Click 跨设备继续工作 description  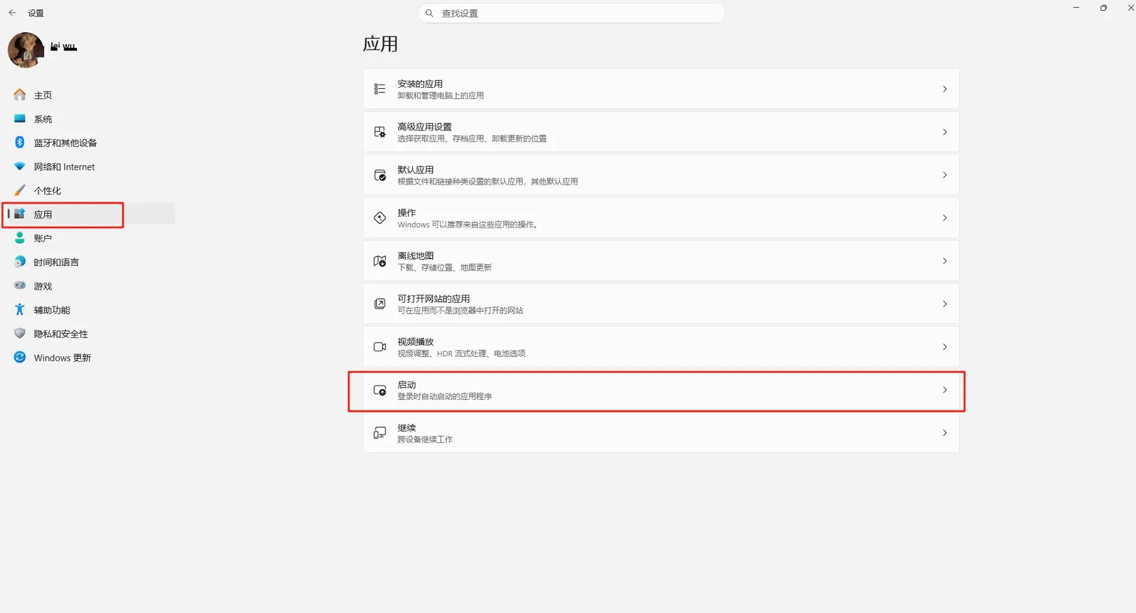(x=425, y=440)
